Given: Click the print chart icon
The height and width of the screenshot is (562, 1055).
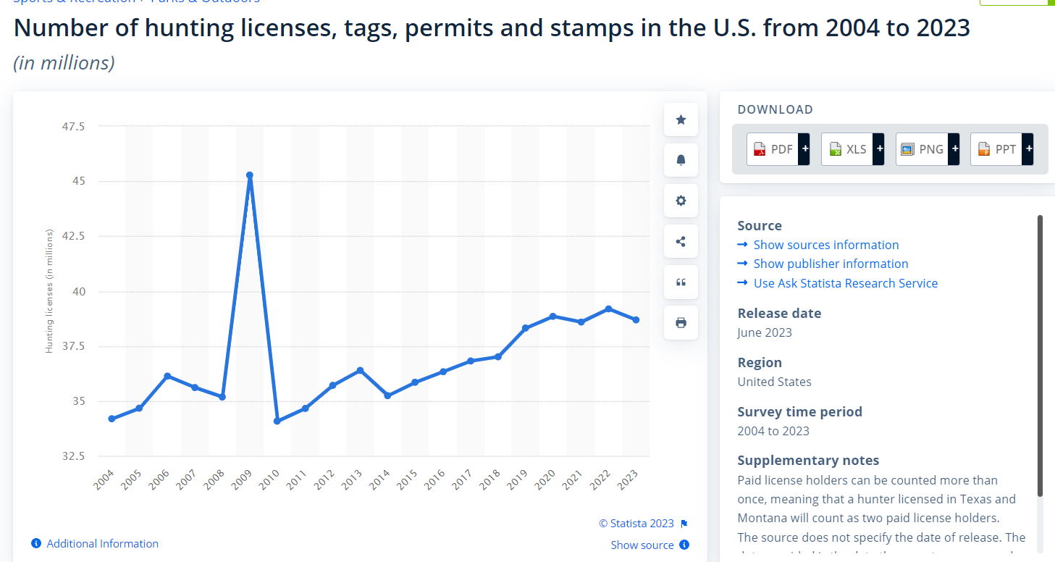Looking at the screenshot, I should 681,322.
